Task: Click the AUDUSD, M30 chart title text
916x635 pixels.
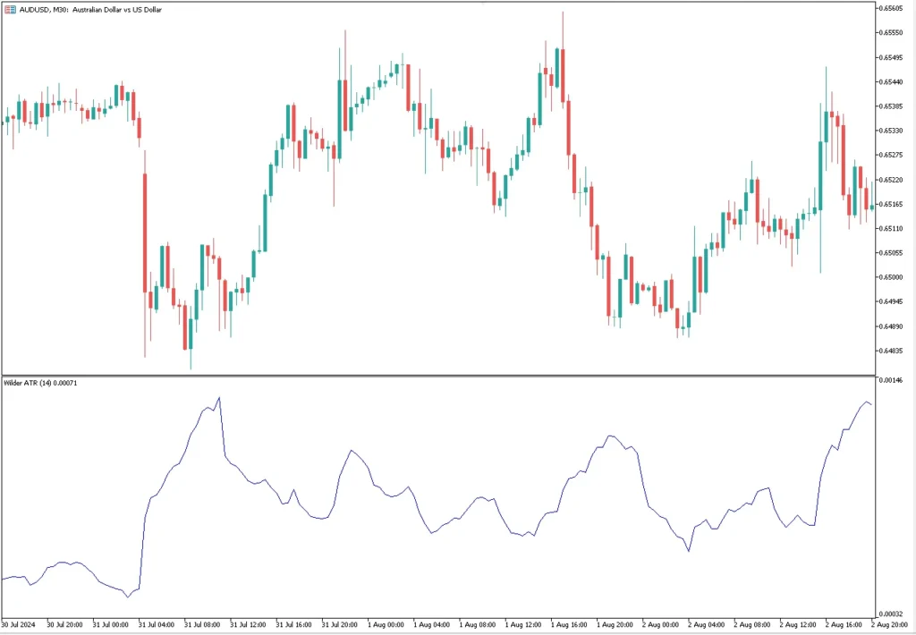Action: [85, 9]
